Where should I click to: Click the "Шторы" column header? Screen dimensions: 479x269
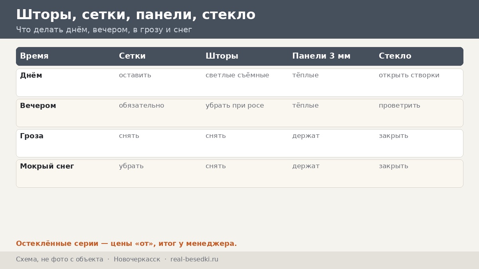click(x=222, y=56)
